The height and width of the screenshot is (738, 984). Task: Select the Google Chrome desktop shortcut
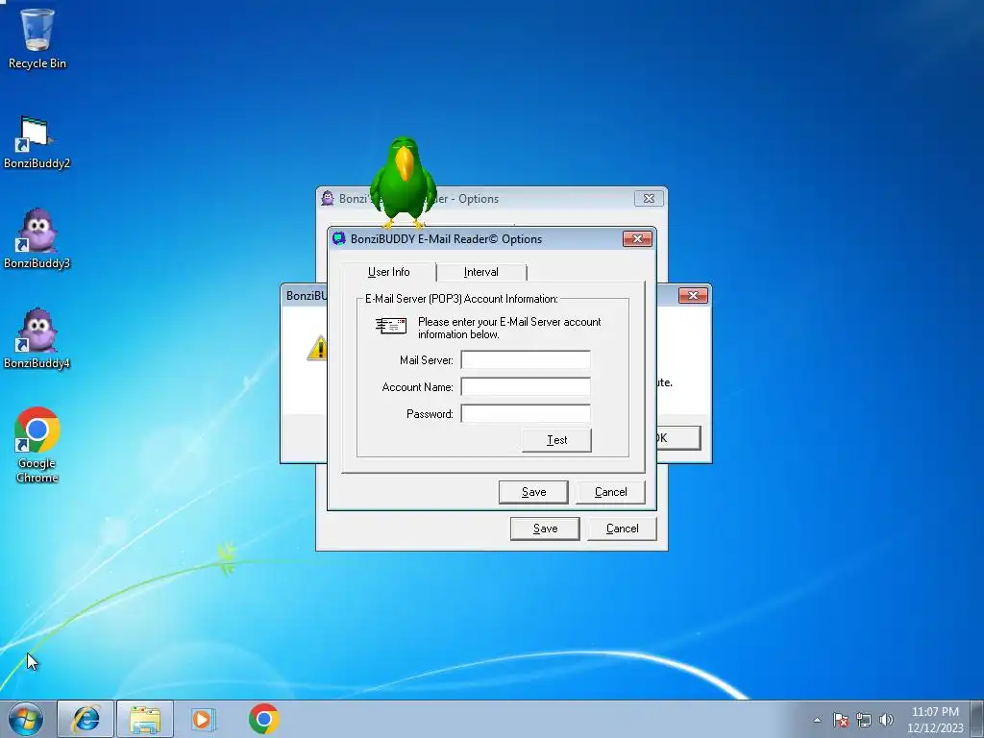[x=37, y=445]
